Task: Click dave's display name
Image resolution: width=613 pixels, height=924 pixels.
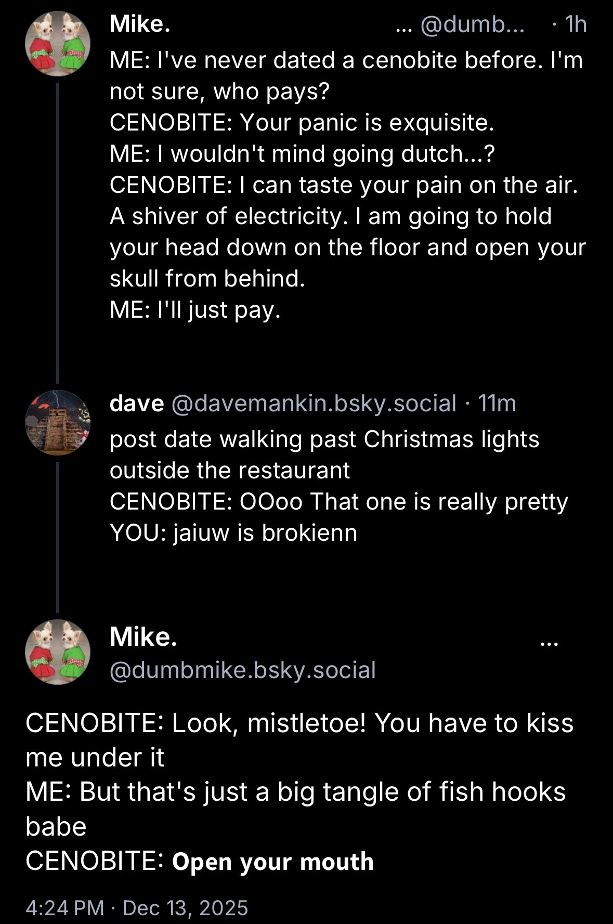Action: (x=137, y=403)
